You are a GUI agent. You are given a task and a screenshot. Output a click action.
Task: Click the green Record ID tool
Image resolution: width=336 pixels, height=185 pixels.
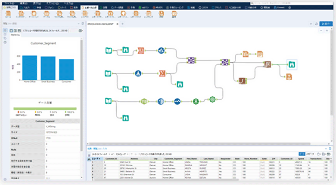click(143, 101)
